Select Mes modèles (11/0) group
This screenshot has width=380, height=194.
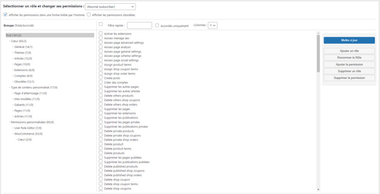pos(27,99)
